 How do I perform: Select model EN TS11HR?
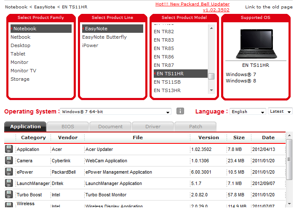(x=181, y=74)
